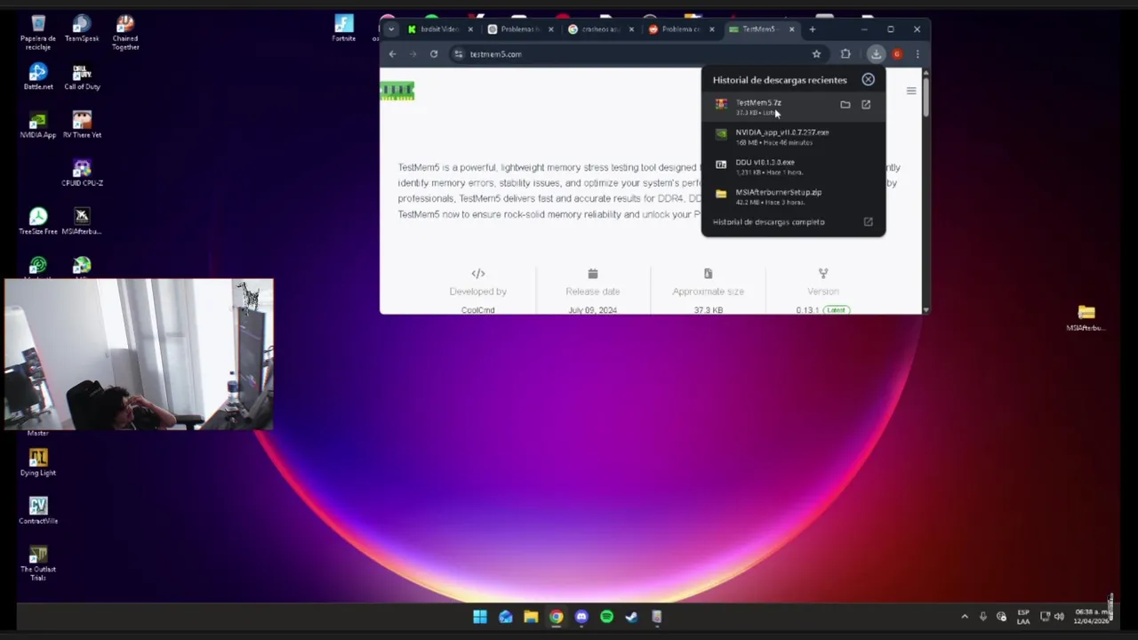Image resolution: width=1138 pixels, height=640 pixels.
Task: Switch to the ChatGPT Problemas tab
Action: point(520,29)
